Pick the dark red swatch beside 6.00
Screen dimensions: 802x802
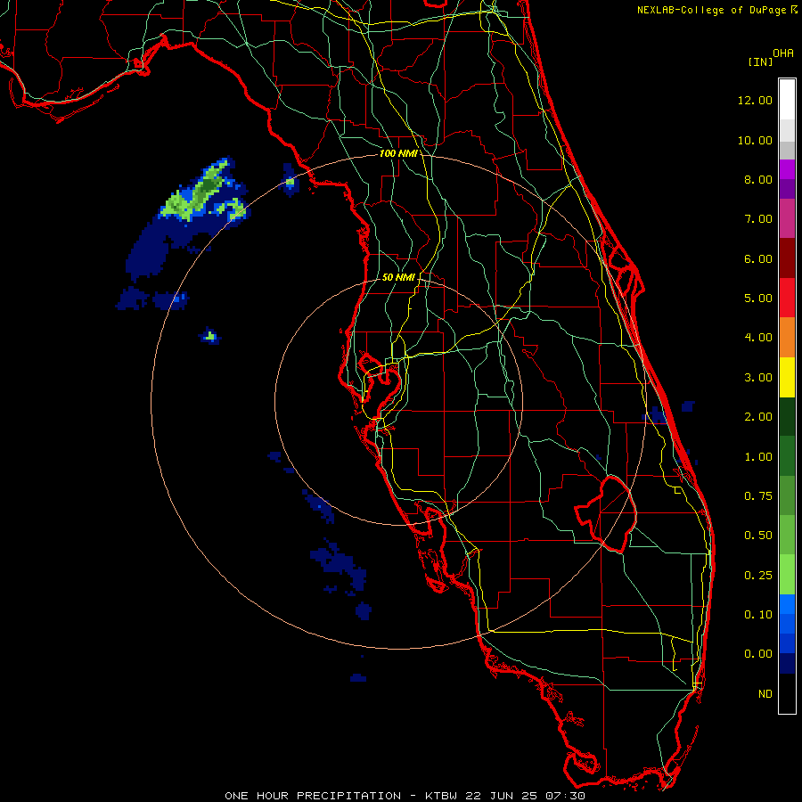[x=787, y=258]
